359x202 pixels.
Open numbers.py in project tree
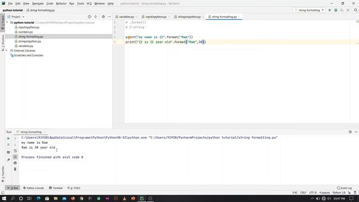tap(25, 32)
